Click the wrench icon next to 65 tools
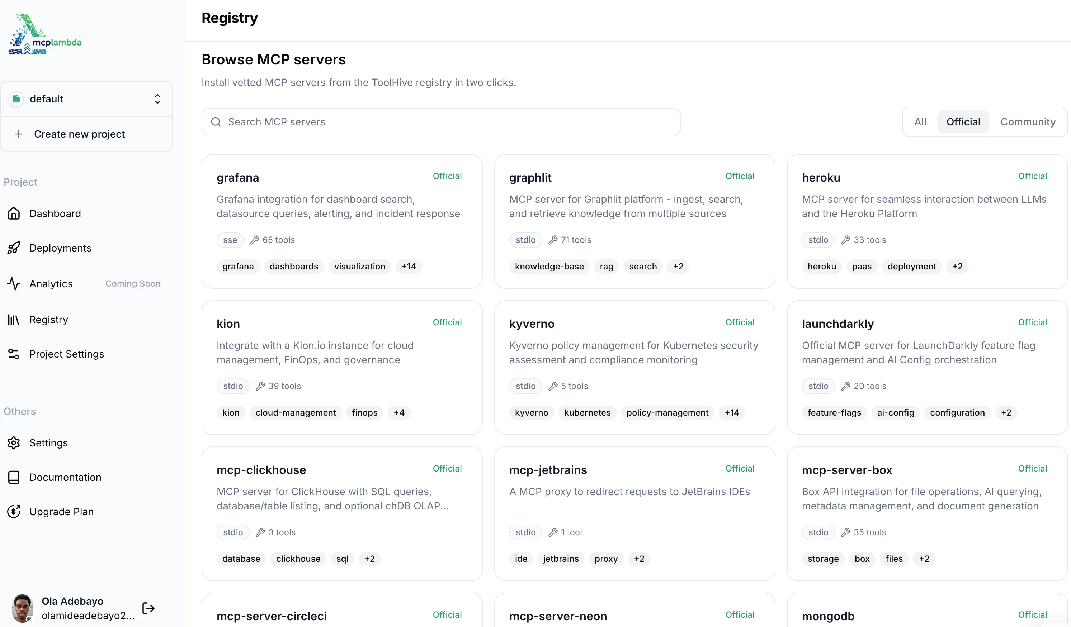The image size is (1071, 627). (x=255, y=240)
